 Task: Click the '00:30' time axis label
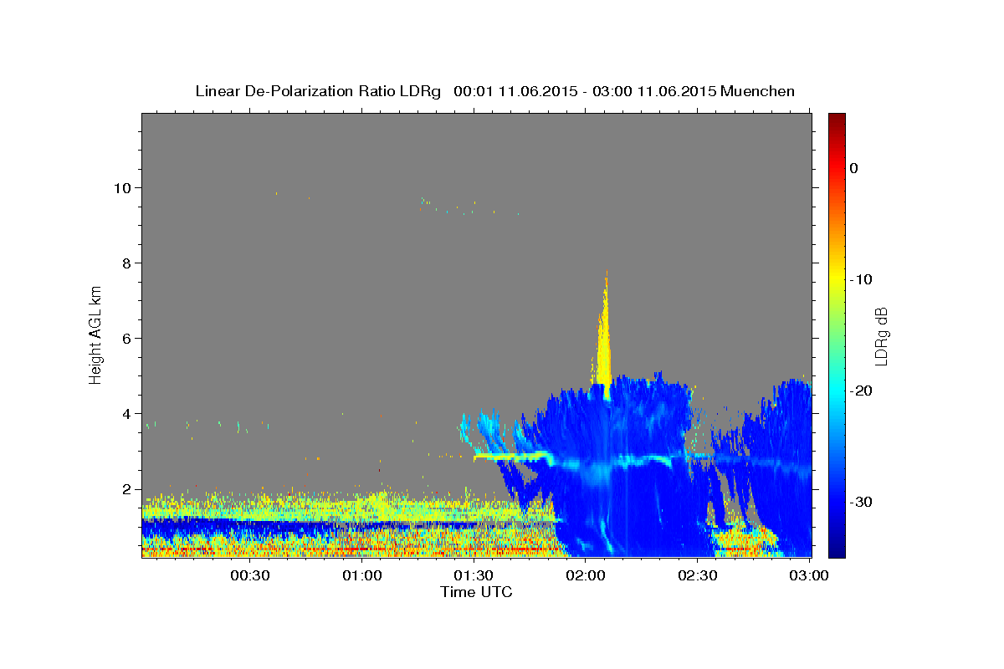pyautogui.click(x=250, y=576)
